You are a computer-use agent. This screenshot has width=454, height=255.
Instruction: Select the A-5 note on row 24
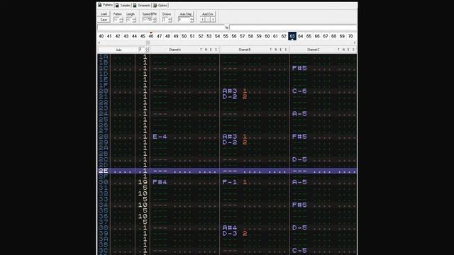(x=299, y=114)
